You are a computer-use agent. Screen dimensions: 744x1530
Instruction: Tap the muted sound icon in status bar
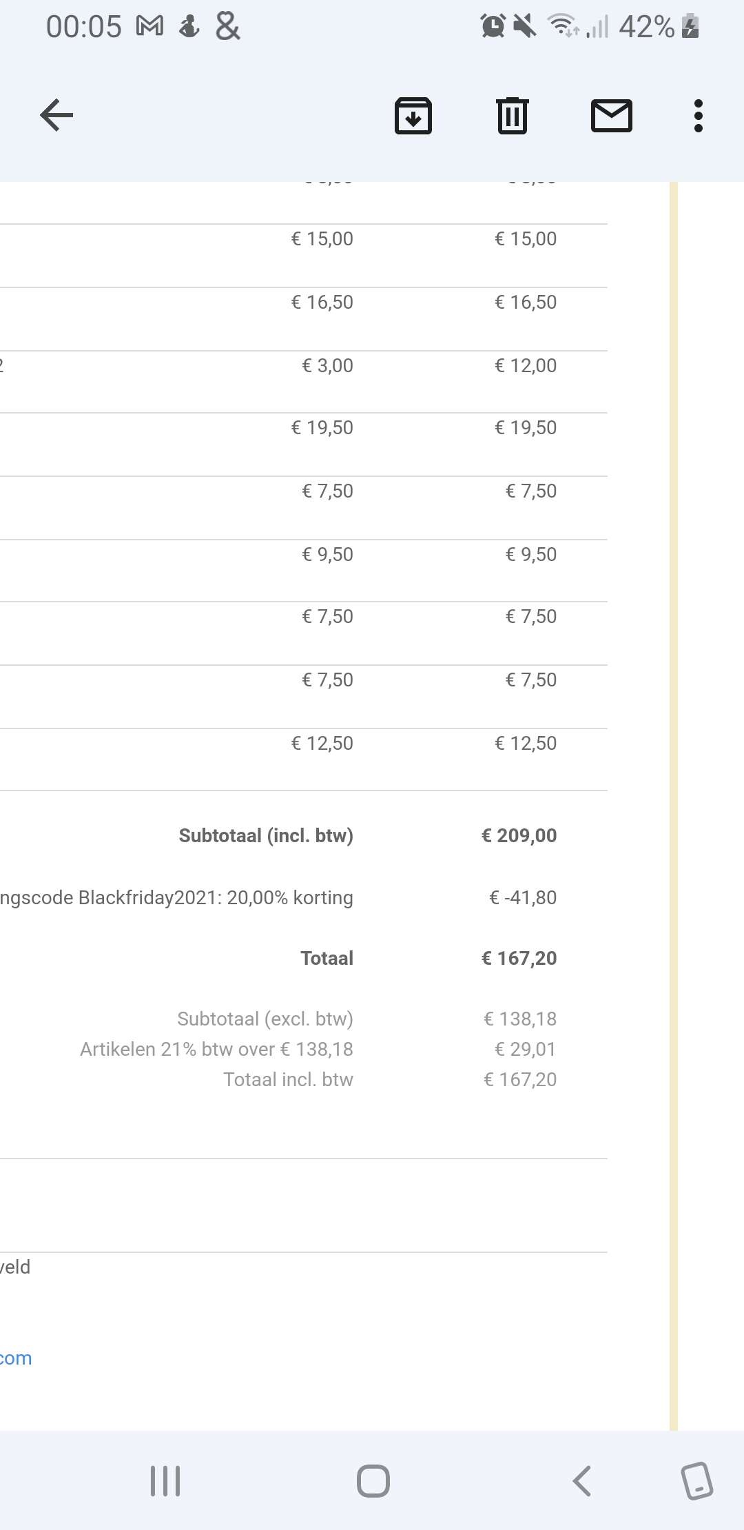click(526, 27)
